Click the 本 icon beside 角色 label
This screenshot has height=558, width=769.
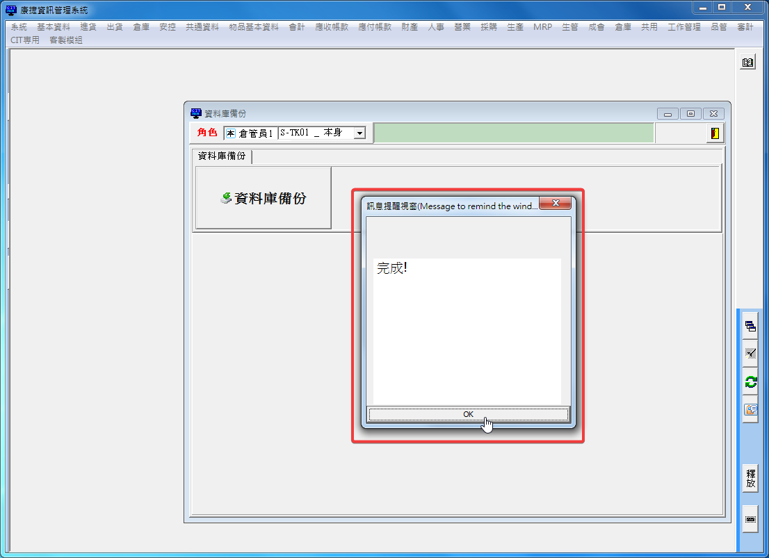[x=231, y=133]
